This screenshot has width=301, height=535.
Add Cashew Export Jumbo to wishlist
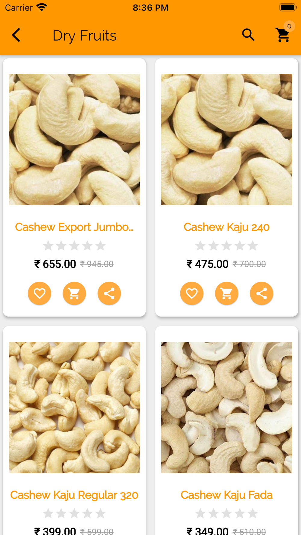pyautogui.click(x=39, y=293)
